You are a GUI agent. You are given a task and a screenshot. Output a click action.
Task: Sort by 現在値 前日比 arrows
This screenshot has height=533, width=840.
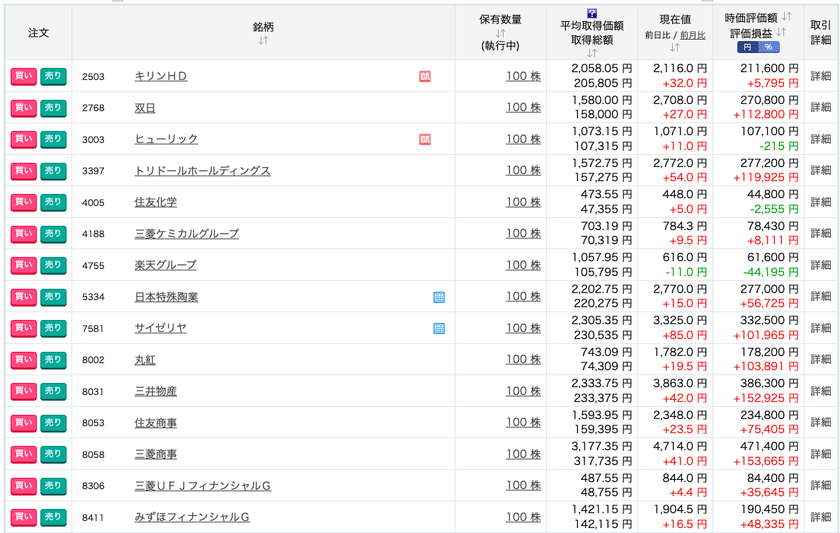(674, 47)
